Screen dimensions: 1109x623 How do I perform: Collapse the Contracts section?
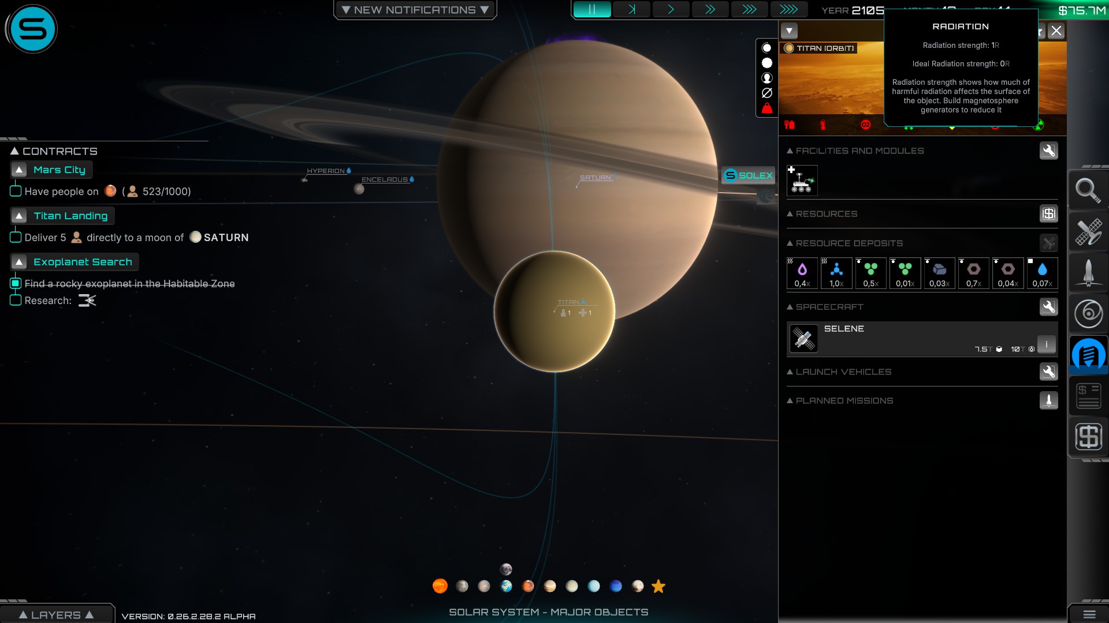15,151
